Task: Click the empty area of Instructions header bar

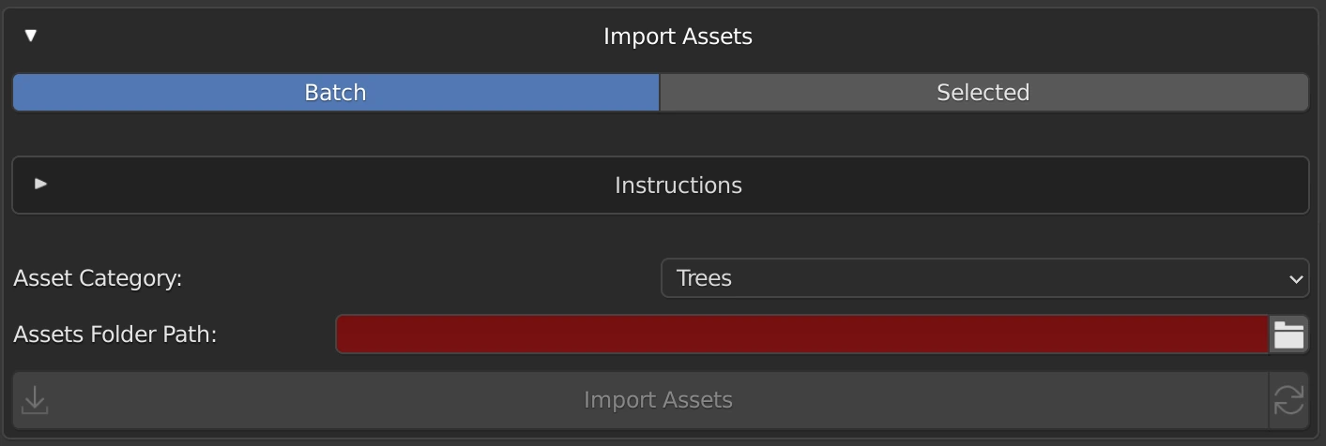Action: pyautogui.click(x=1032, y=186)
